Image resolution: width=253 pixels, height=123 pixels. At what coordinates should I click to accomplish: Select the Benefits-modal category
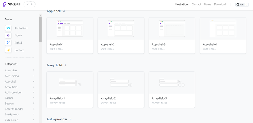click(x=14, y=109)
